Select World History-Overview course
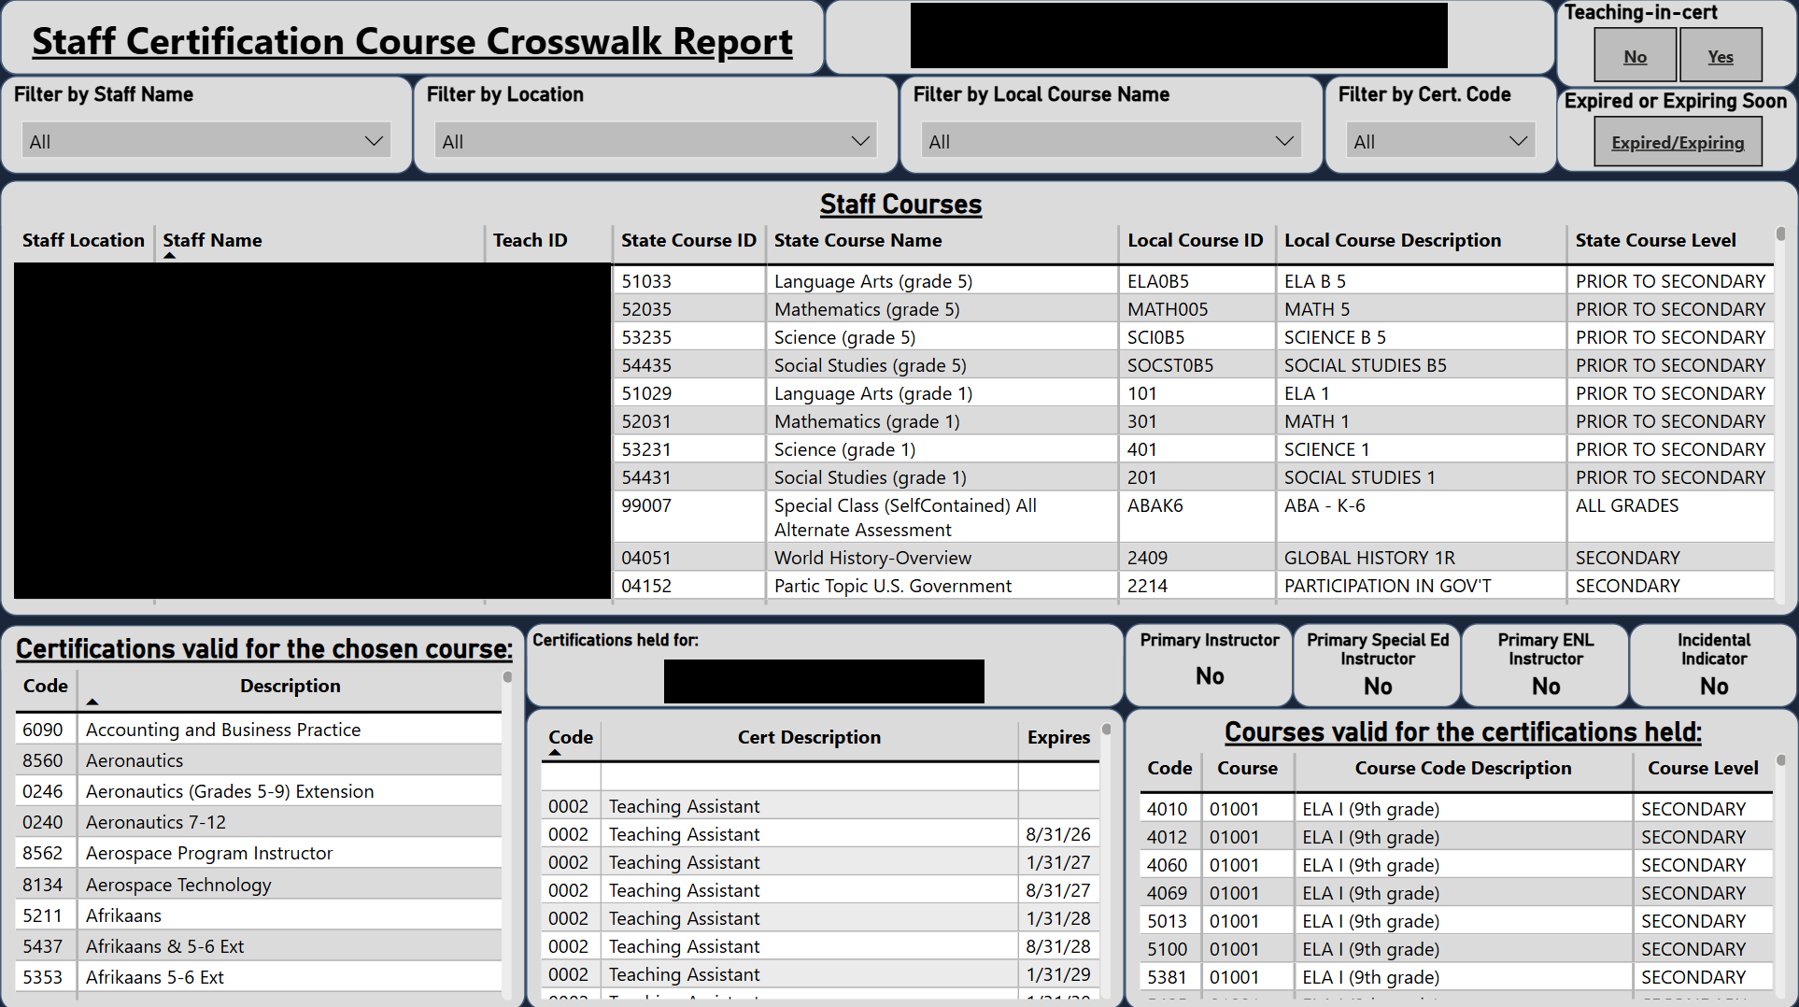The width and height of the screenshot is (1799, 1007). click(x=872, y=558)
